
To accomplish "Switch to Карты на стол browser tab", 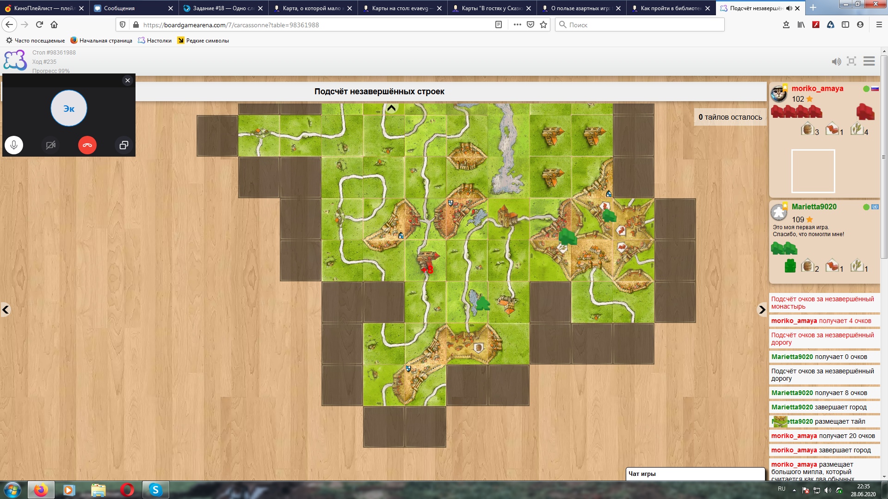I will click(402, 8).
